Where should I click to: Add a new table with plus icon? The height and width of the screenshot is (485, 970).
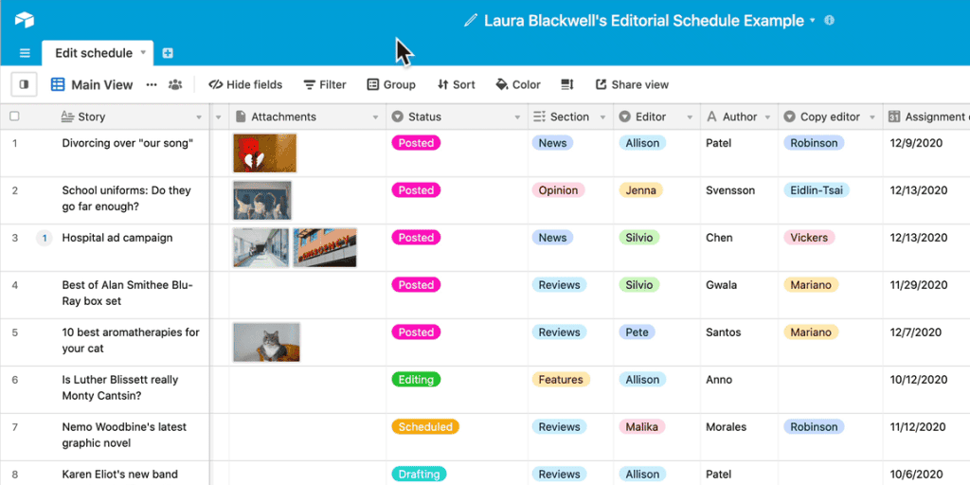click(x=167, y=53)
